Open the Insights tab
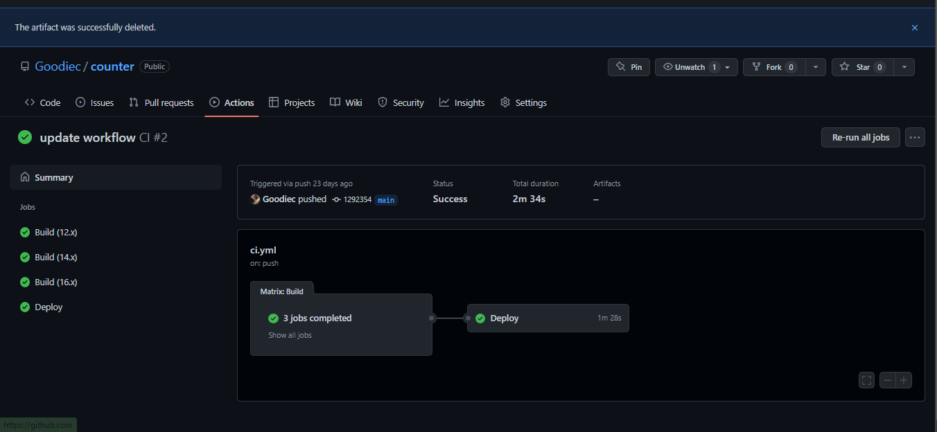This screenshot has height=432, width=937. [462, 102]
